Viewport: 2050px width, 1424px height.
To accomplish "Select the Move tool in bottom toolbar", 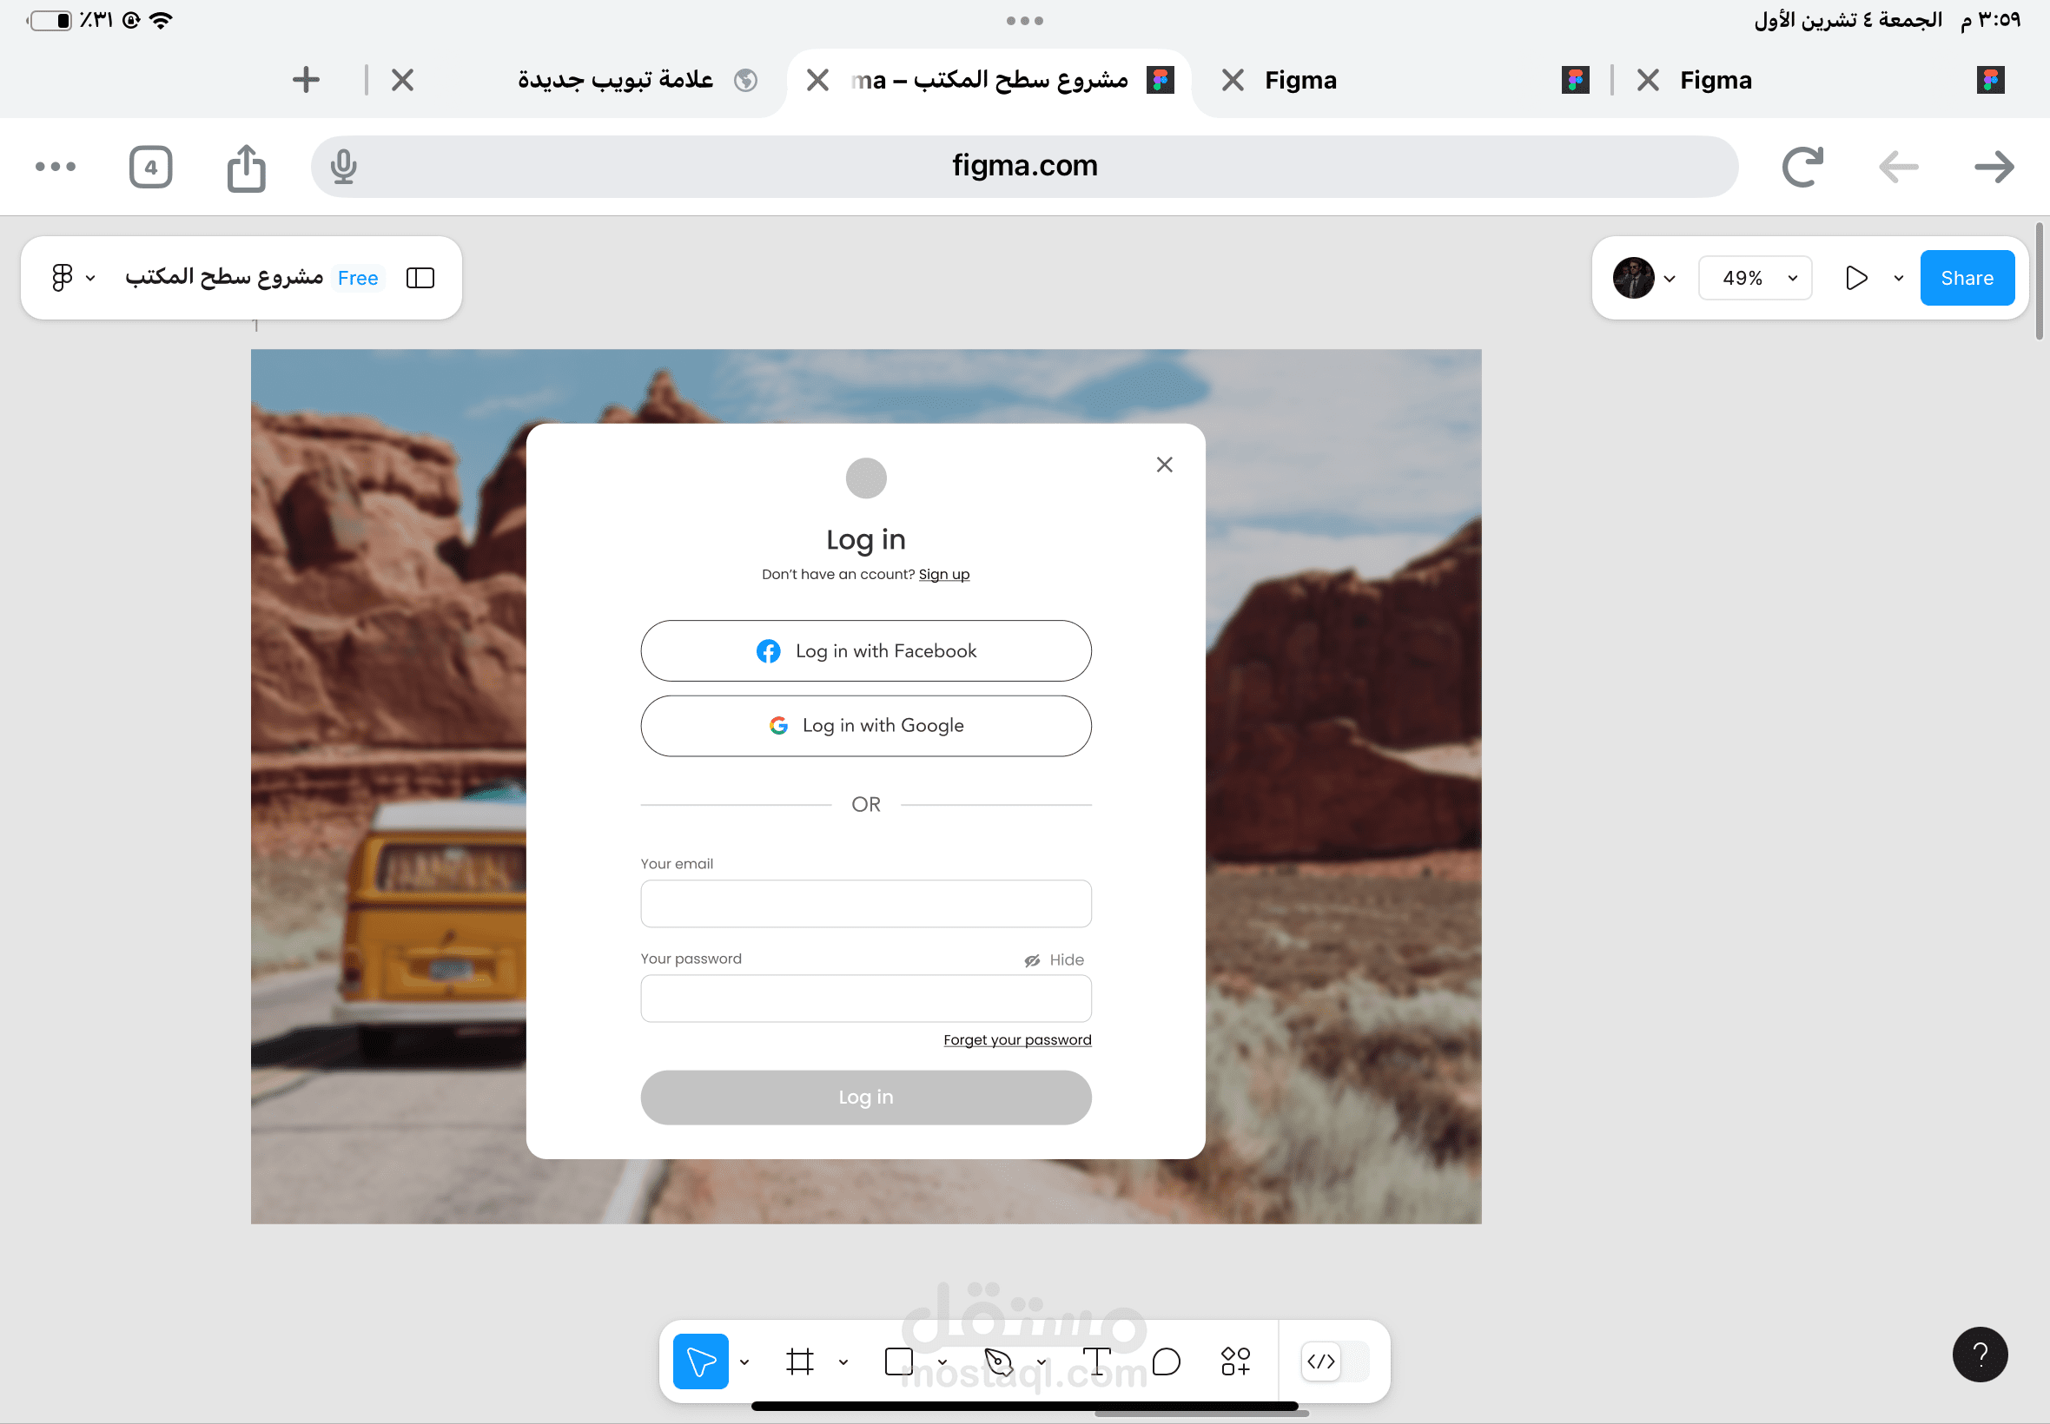I will [701, 1361].
